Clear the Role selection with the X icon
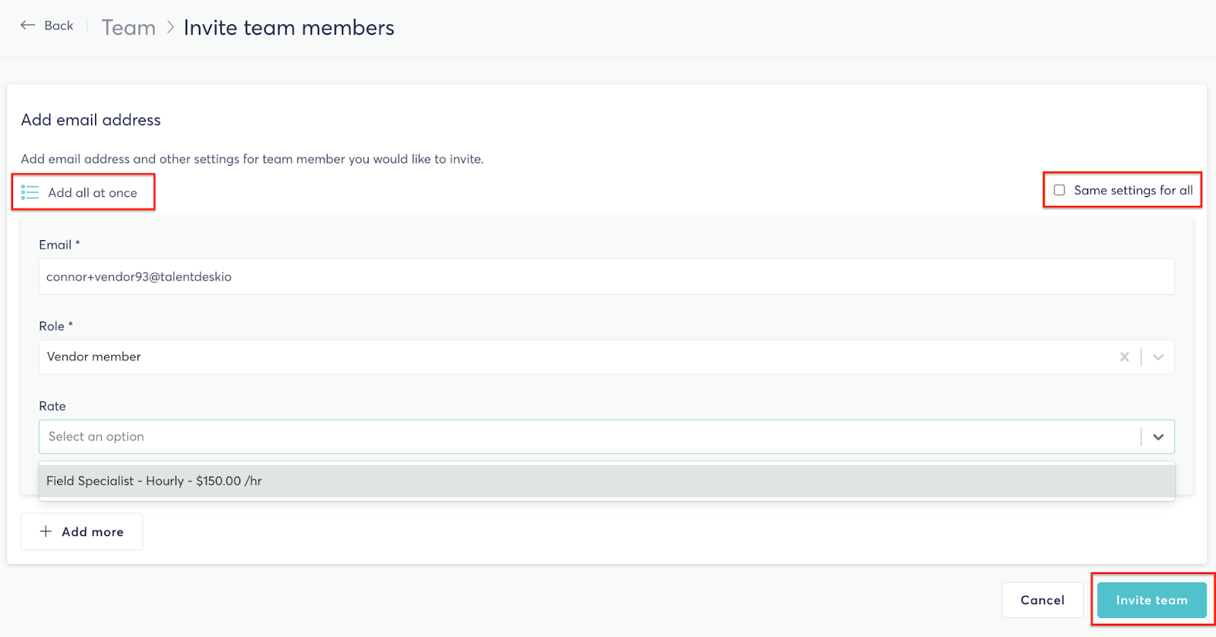1216x637 pixels. tap(1124, 357)
